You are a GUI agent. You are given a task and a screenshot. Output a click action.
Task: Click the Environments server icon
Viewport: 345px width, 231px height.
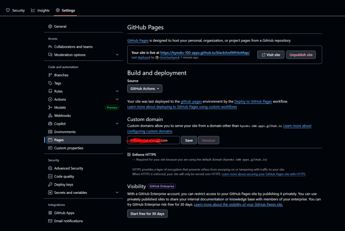point(50,132)
